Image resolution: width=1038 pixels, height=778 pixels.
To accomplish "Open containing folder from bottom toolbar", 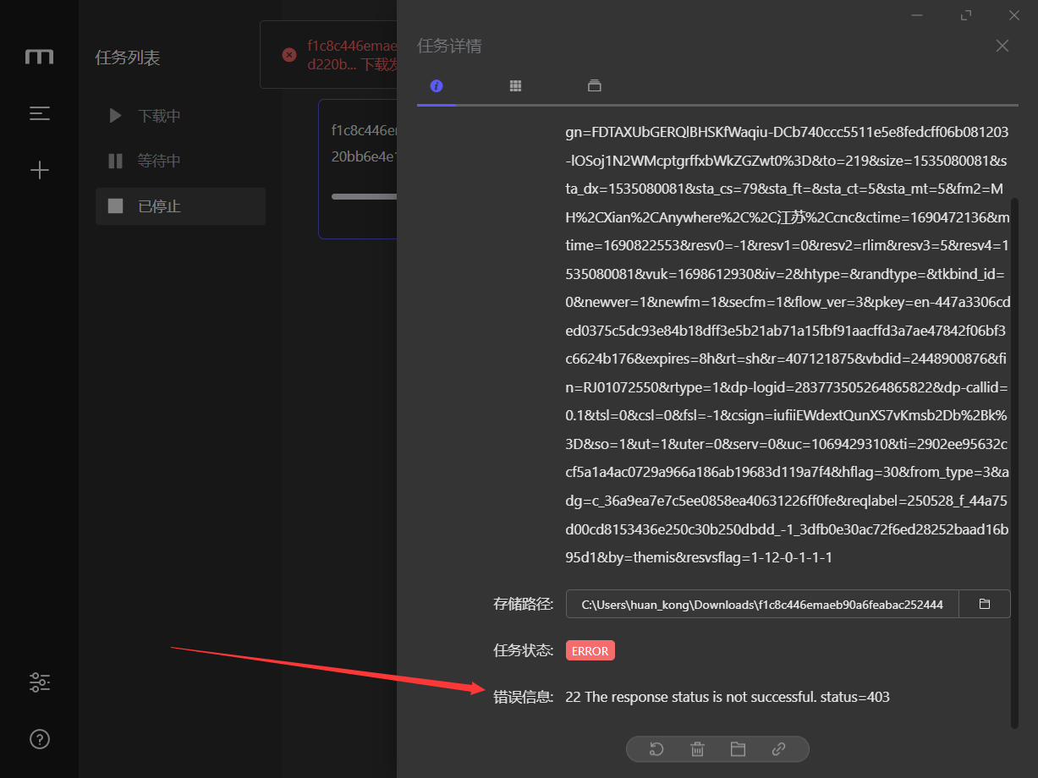I will click(738, 748).
